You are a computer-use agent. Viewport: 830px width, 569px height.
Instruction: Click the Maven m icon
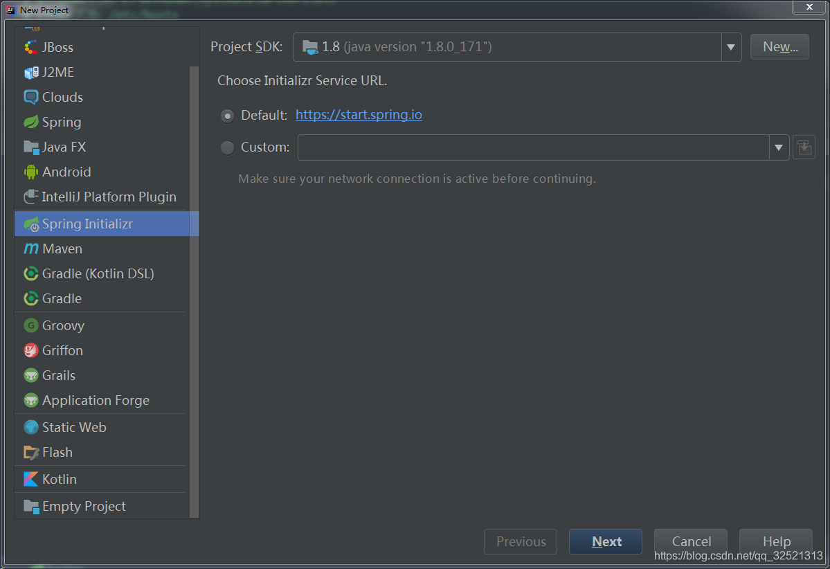[x=30, y=249]
